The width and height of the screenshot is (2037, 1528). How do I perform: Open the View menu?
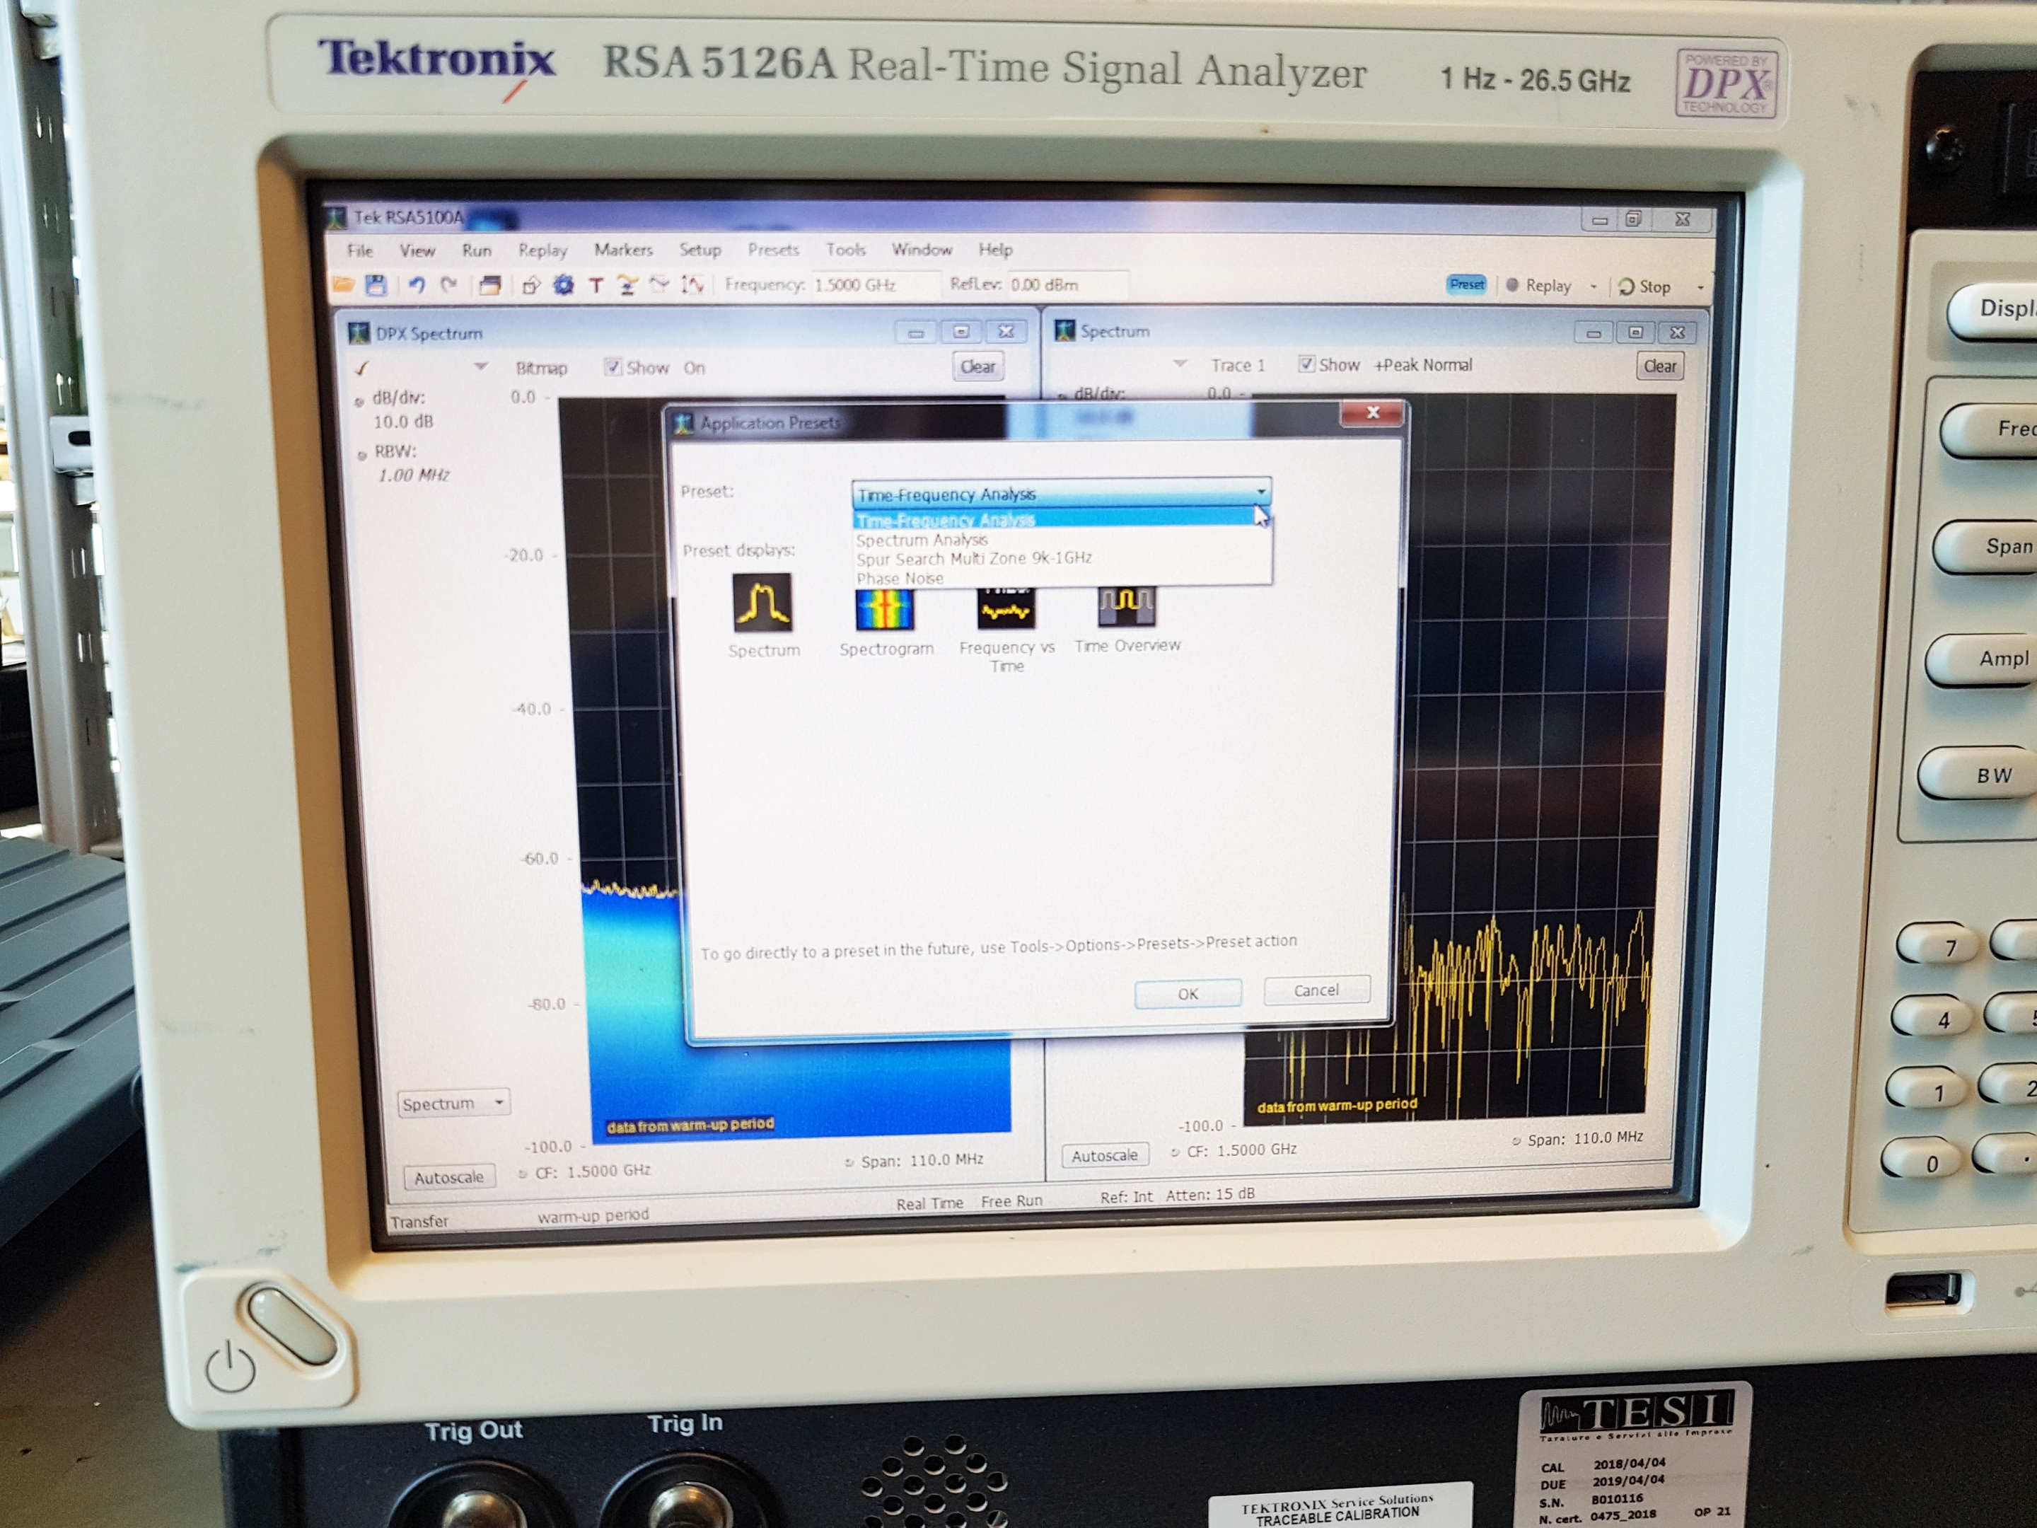tap(417, 250)
